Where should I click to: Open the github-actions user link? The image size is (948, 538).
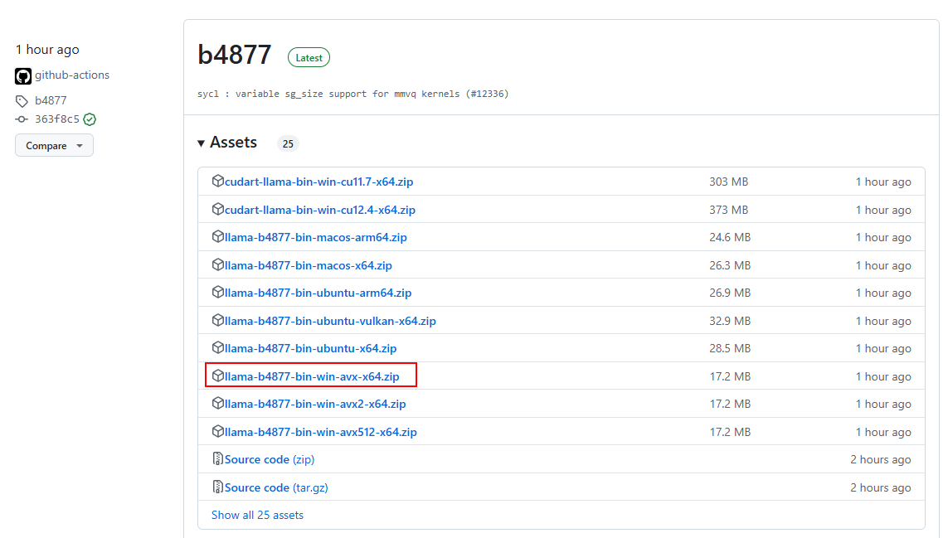pyautogui.click(x=72, y=75)
